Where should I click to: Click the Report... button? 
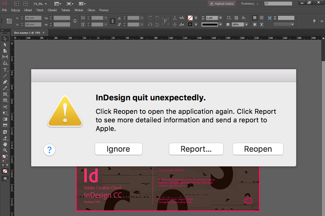tap(196, 149)
